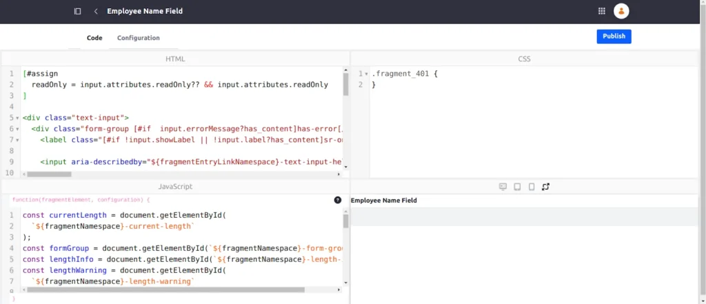706x304 pixels.
Task: Click the "[#assign" line in HTML editor
Action: click(x=40, y=74)
